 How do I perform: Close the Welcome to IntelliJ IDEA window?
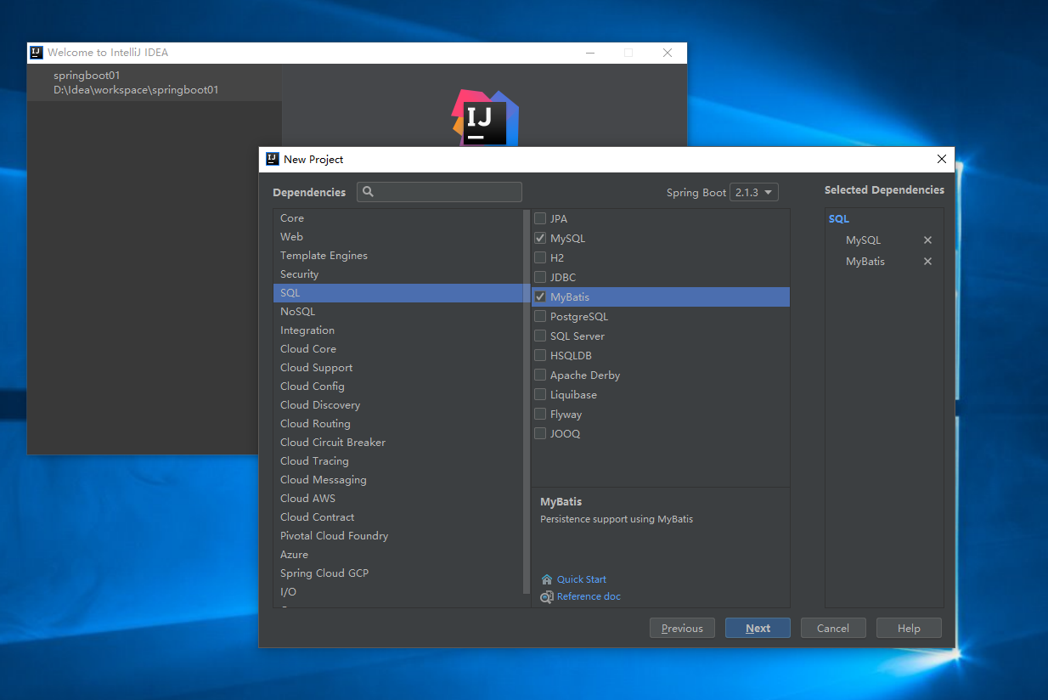[x=668, y=53]
